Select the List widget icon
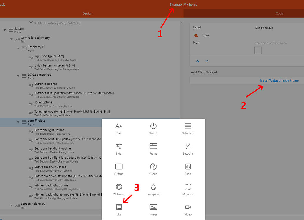Viewport: 304px width, 220px height. tap(119, 207)
